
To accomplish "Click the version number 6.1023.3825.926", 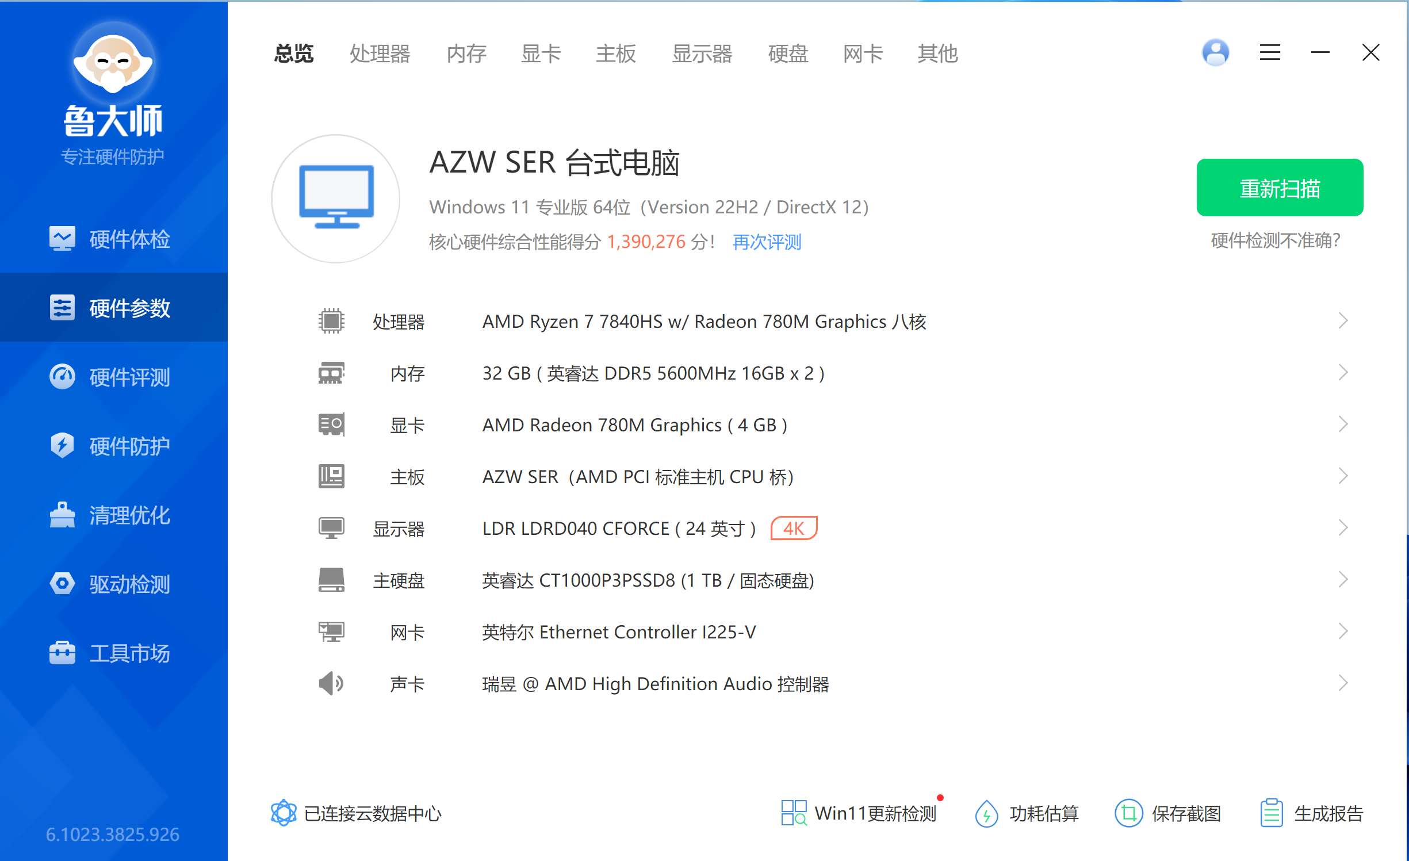I will pos(113,834).
